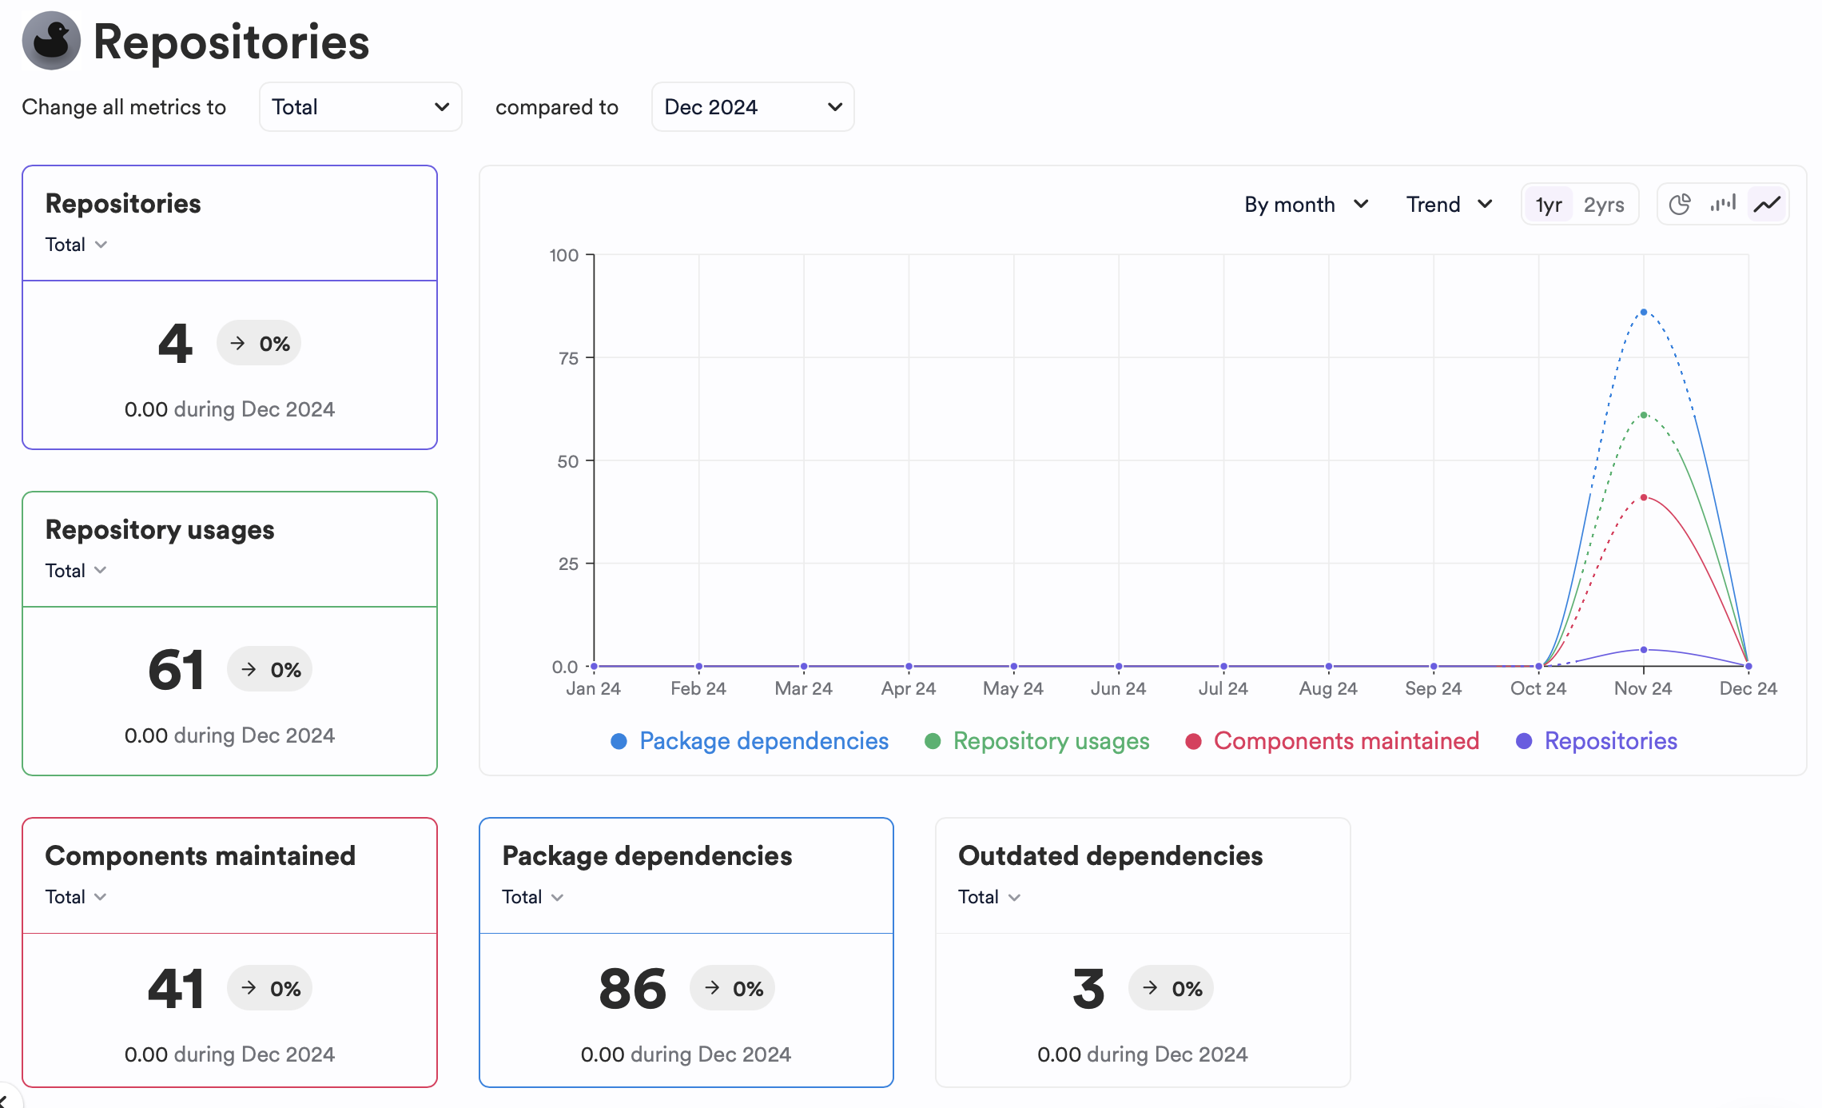Click the duck avatar logo
Viewport: 1822px width, 1108px height.
[x=51, y=41]
